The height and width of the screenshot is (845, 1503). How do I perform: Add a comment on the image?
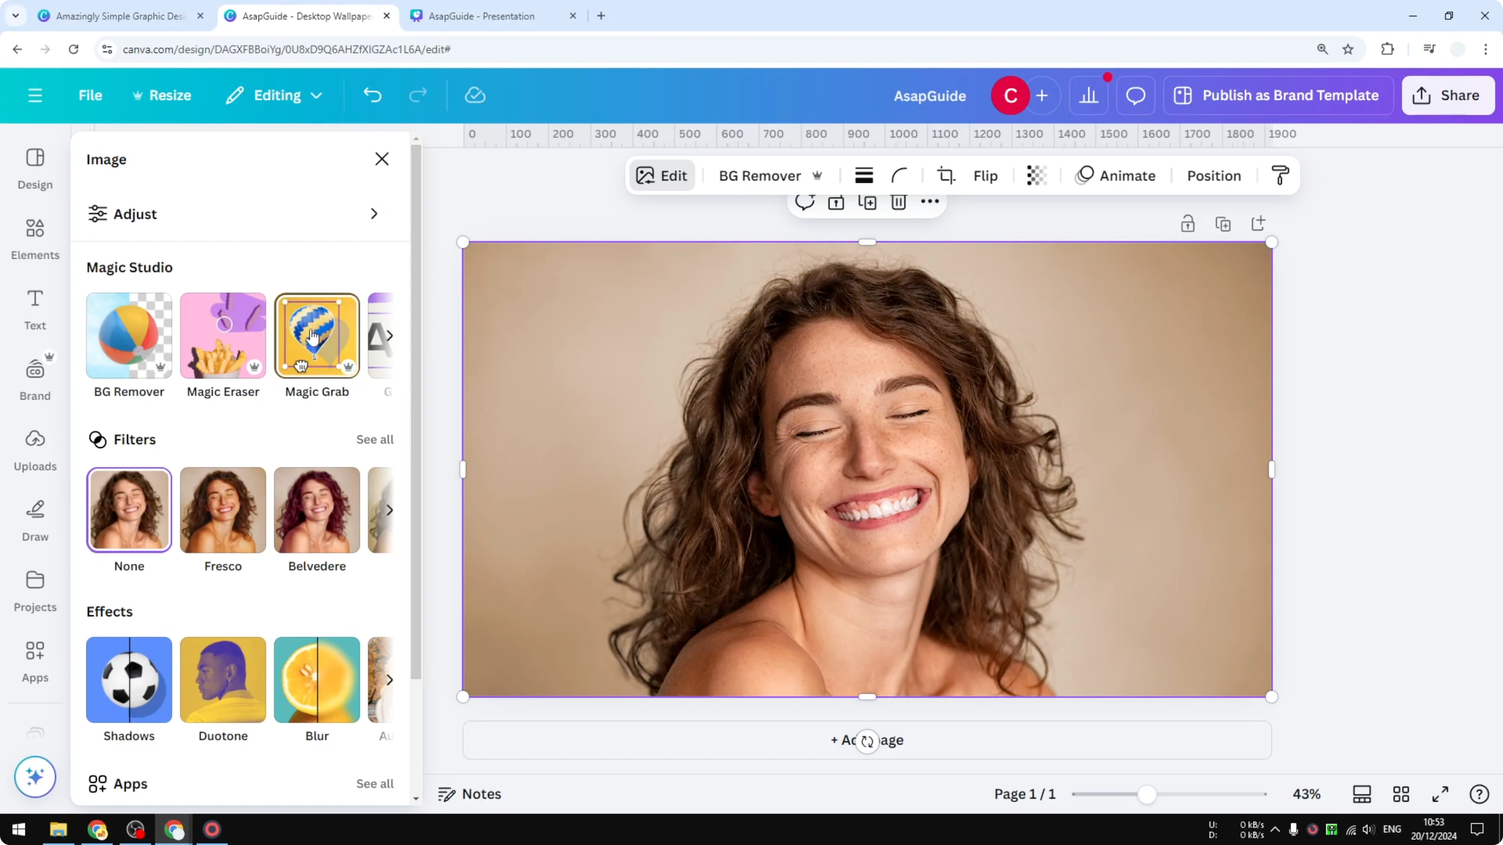click(x=805, y=202)
